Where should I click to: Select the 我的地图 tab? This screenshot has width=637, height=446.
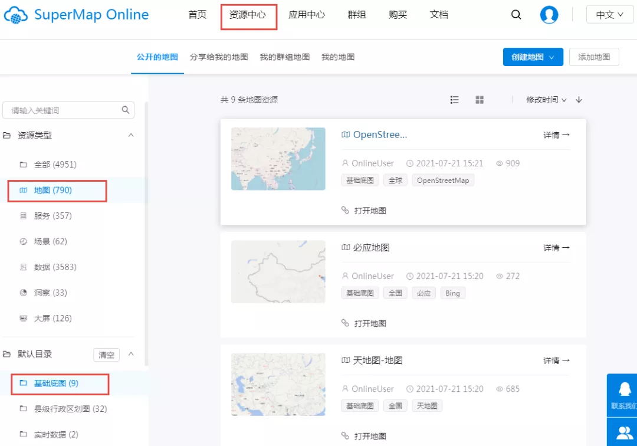pyautogui.click(x=338, y=57)
